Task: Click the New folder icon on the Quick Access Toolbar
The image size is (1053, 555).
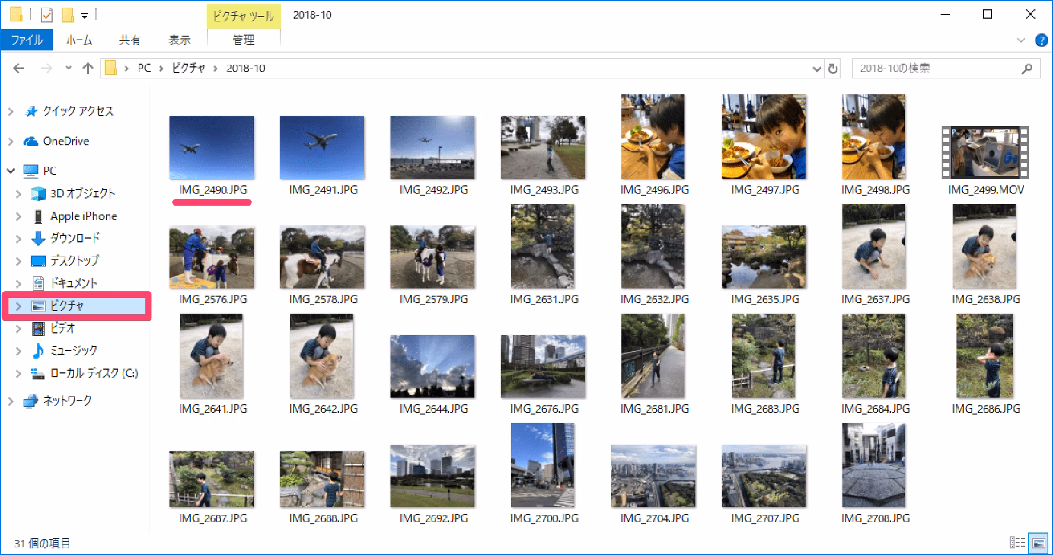Action: click(67, 14)
